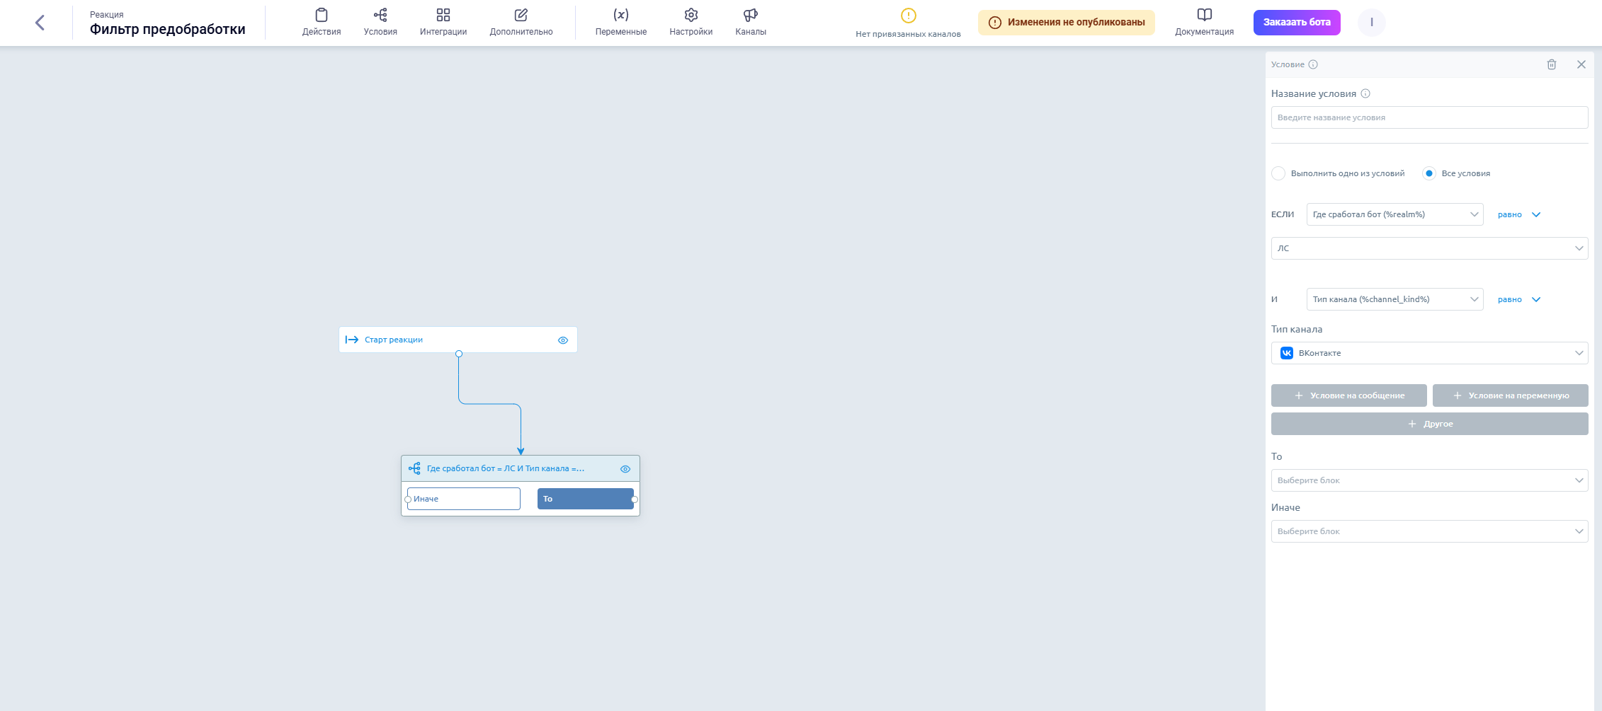Open the ВКонтакте channel type dropdown

(1429, 353)
